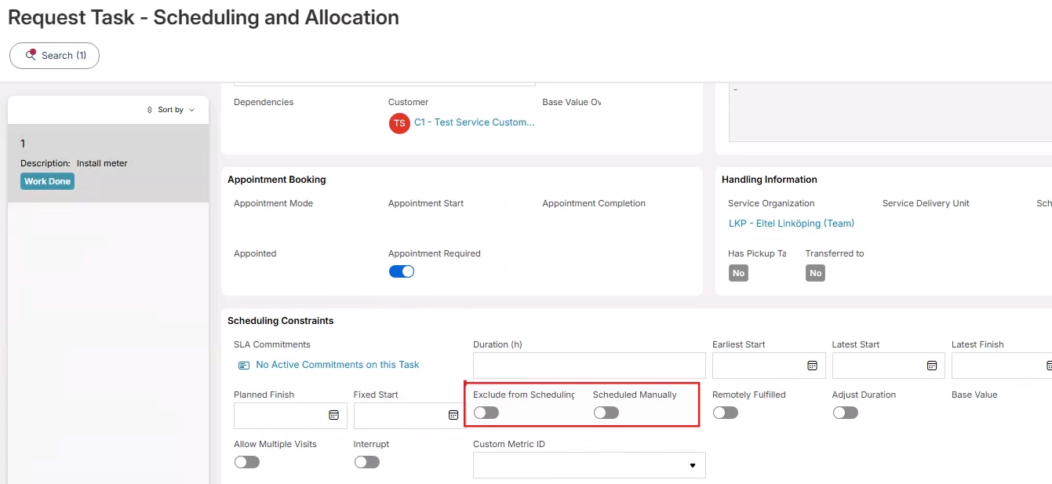The width and height of the screenshot is (1052, 484).
Task: Enable Exclude from Scheduling toggle
Action: coord(486,413)
